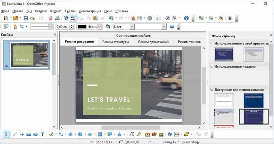Select the Ellipse tool
Screen dimensions: 274x144
pos(35,134)
